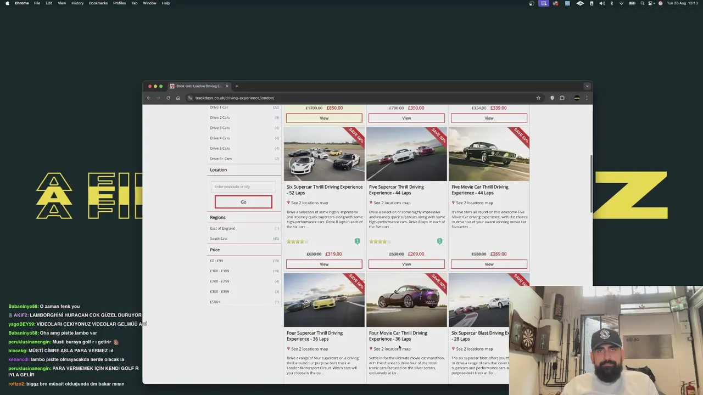Open Six Supercar Thrill Driving Experience title

(x=325, y=190)
